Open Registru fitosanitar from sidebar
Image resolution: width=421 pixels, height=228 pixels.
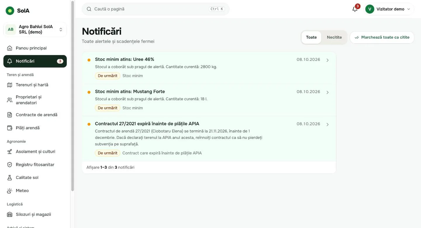(35, 165)
